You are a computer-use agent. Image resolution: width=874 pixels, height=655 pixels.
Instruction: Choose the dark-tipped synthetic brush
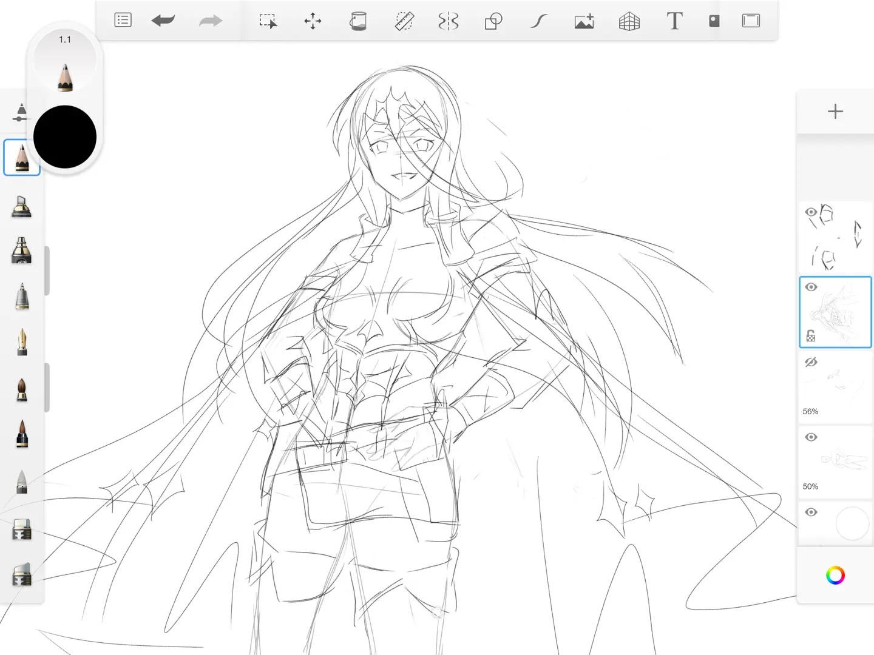pos(22,434)
